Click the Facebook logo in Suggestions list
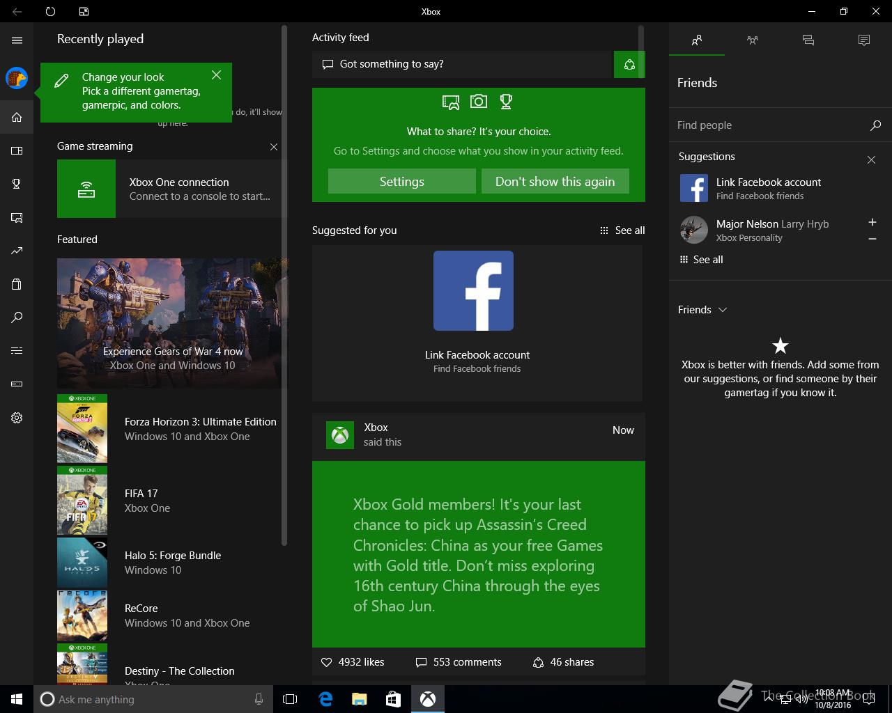892x713 pixels. pyautogui.click(x=694, y=188)
